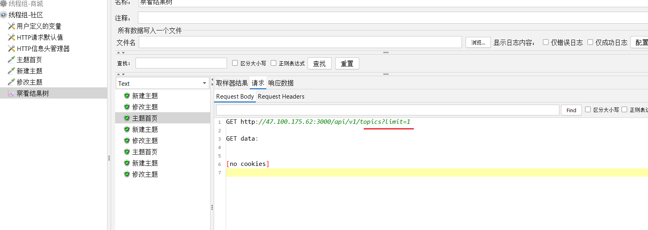Switch to the 取样器结果 tab
Image resolution: width=648 pixels, height=230 pixels.
click(x=232, y=83)
